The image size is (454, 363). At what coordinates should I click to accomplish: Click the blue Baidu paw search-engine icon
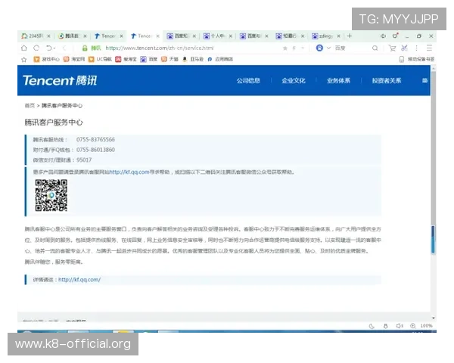coord(319,48)
